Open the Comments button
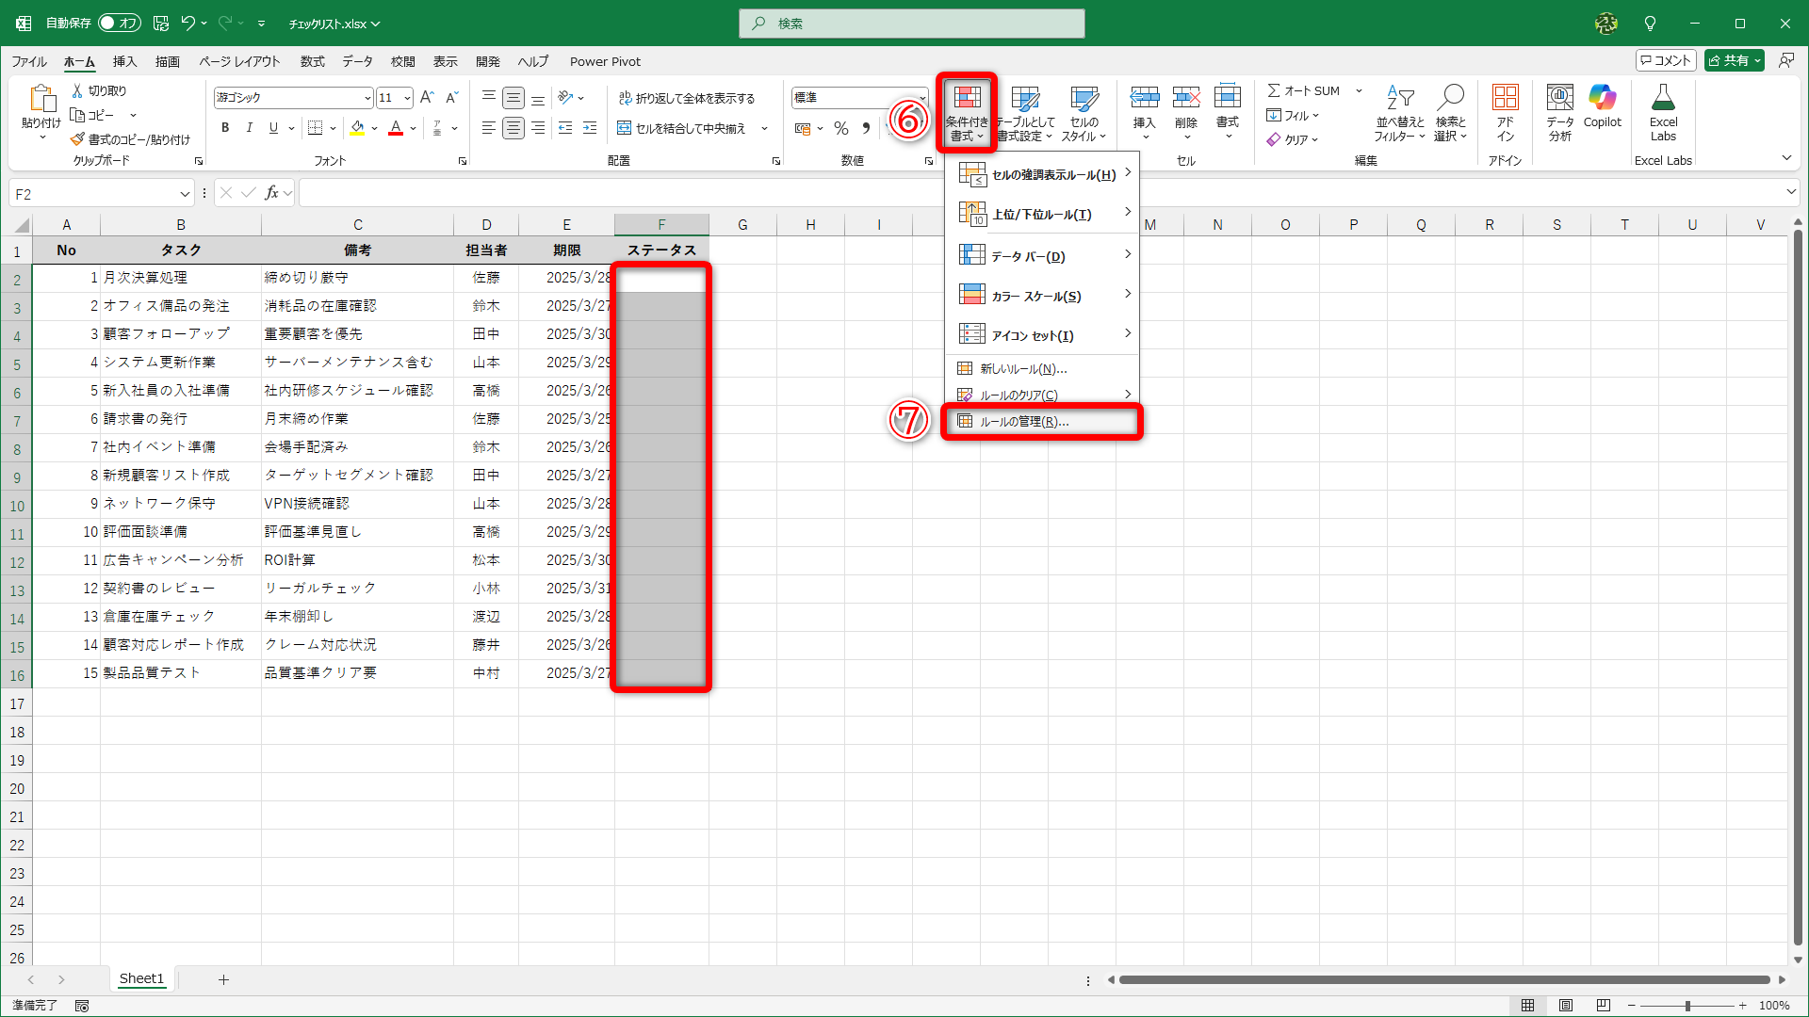This screenshot has width=1809, height=1017. coord(1666,60)
